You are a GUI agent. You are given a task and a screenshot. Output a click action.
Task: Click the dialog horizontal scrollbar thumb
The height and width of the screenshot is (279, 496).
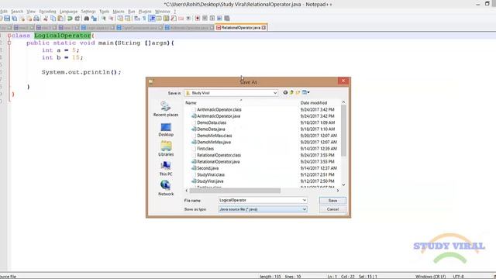tap(235, 191)
